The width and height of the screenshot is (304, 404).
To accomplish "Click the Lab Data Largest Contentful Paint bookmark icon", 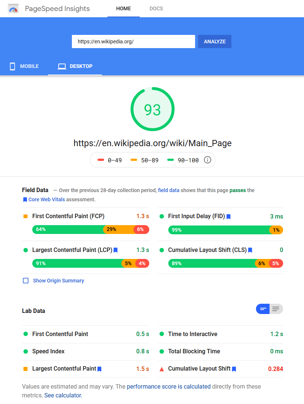I will pyautogui.click(x=99, y=369).
